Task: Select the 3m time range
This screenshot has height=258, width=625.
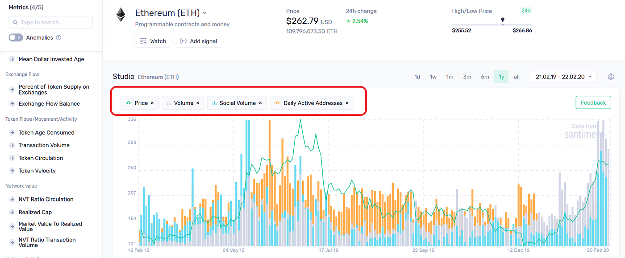Action: point(467,77)
